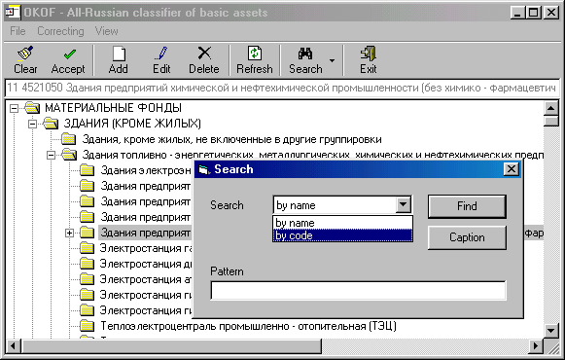The width and height of the screenshot is (565, 360).
Task: Open the View menu
Action: tap(106, 31)
